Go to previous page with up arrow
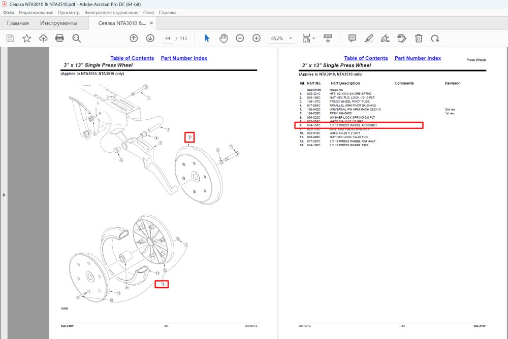The width and height of the screenshot is (508, 339). click(x=134, y=38)
